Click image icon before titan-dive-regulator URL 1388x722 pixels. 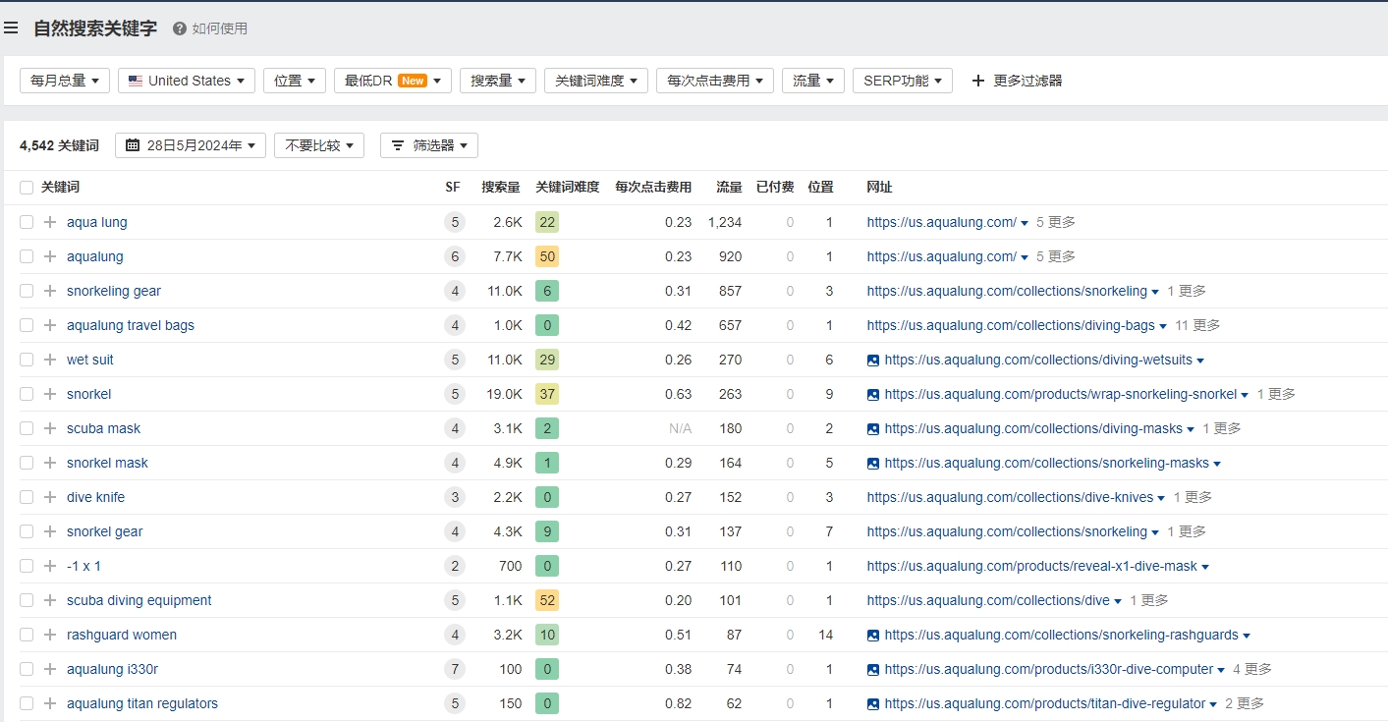click(x=873, y=704)
